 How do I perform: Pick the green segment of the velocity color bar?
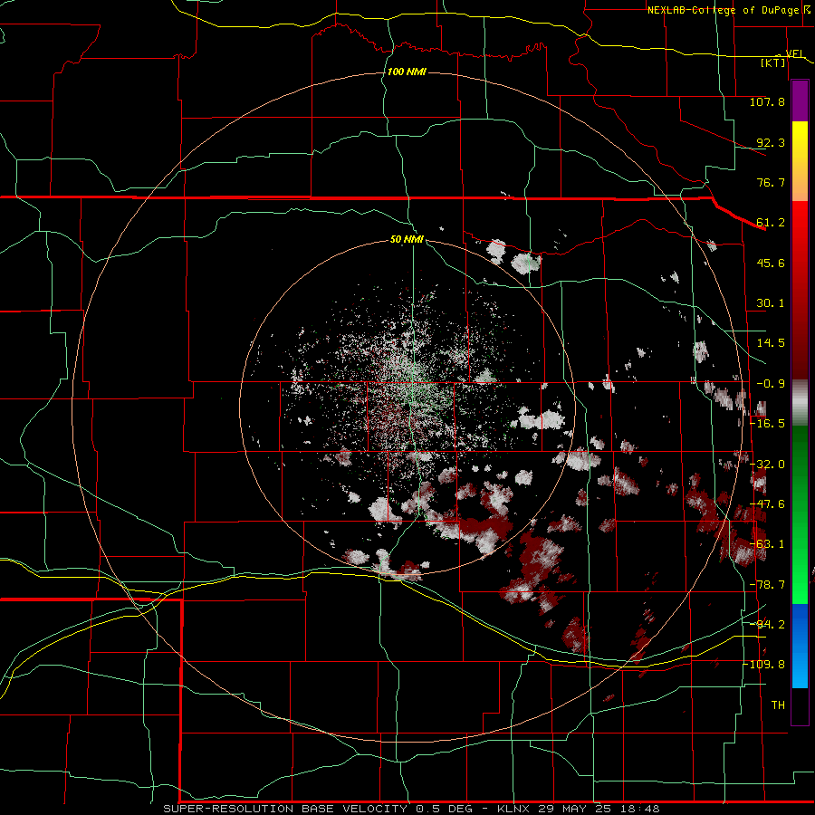800,514
